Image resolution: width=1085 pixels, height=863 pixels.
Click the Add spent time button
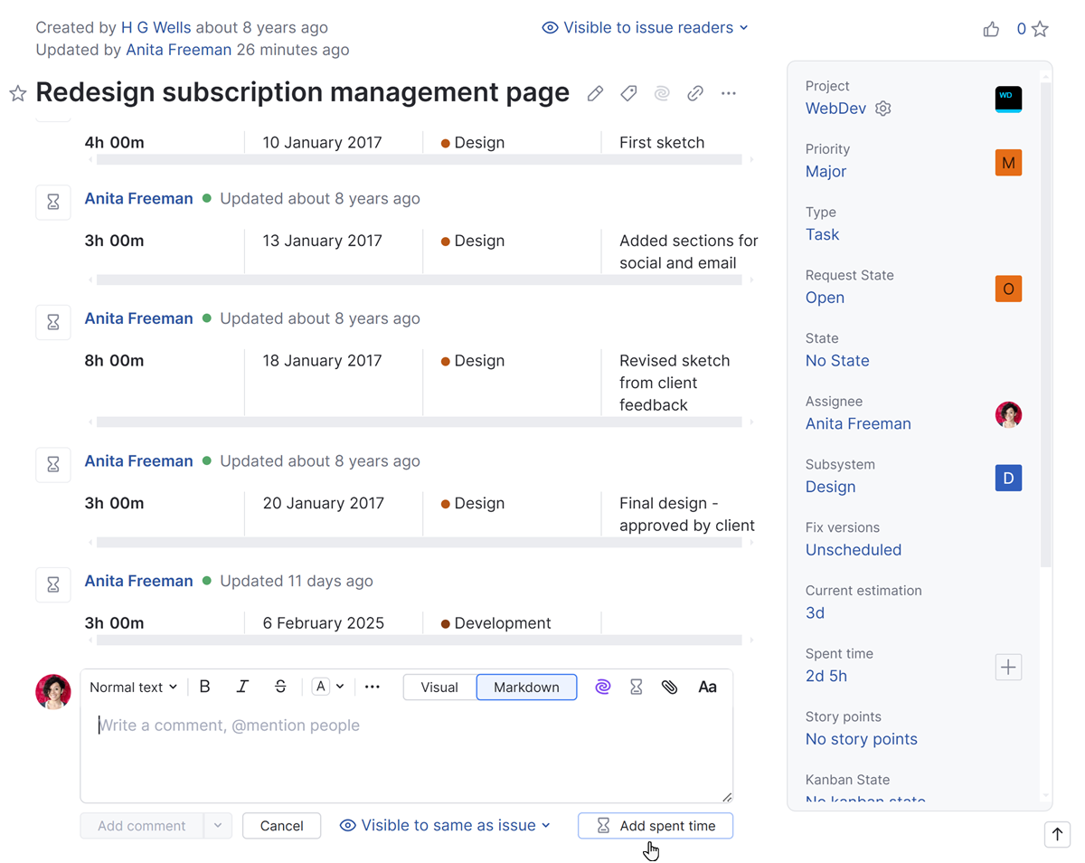(656, 826)
